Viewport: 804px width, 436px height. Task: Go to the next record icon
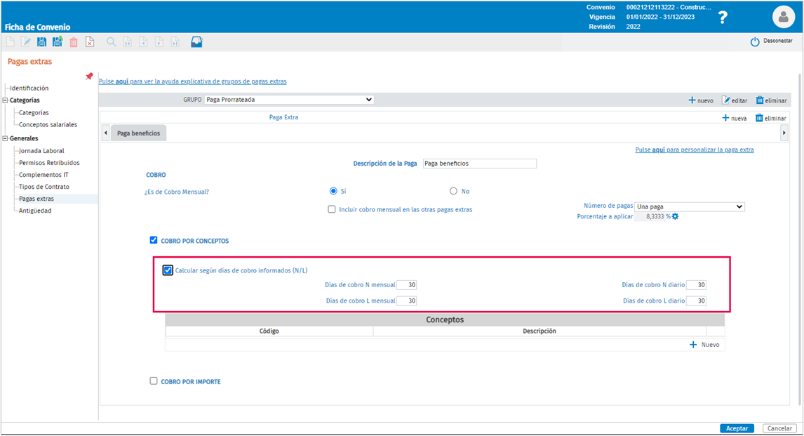(159, 42)
